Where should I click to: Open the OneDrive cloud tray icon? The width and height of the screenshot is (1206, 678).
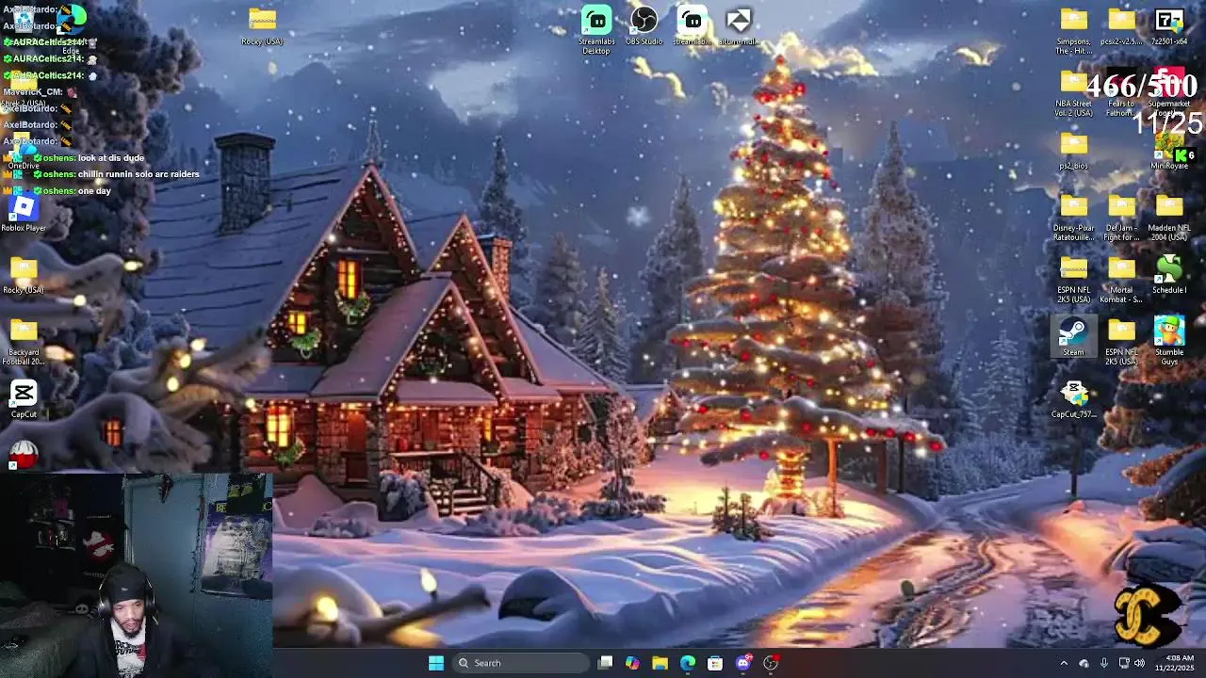tap(1084, 663)
